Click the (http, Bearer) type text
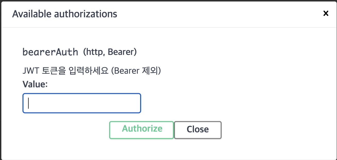 pos(110,52)
